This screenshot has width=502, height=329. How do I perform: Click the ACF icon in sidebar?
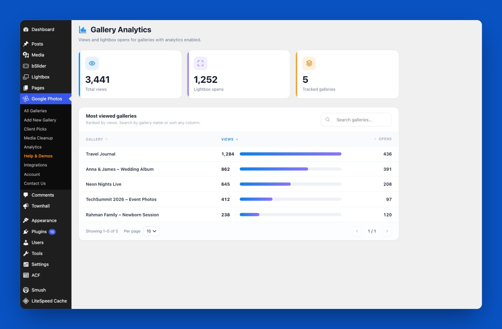pyautogui.click(x=26, y=275)
